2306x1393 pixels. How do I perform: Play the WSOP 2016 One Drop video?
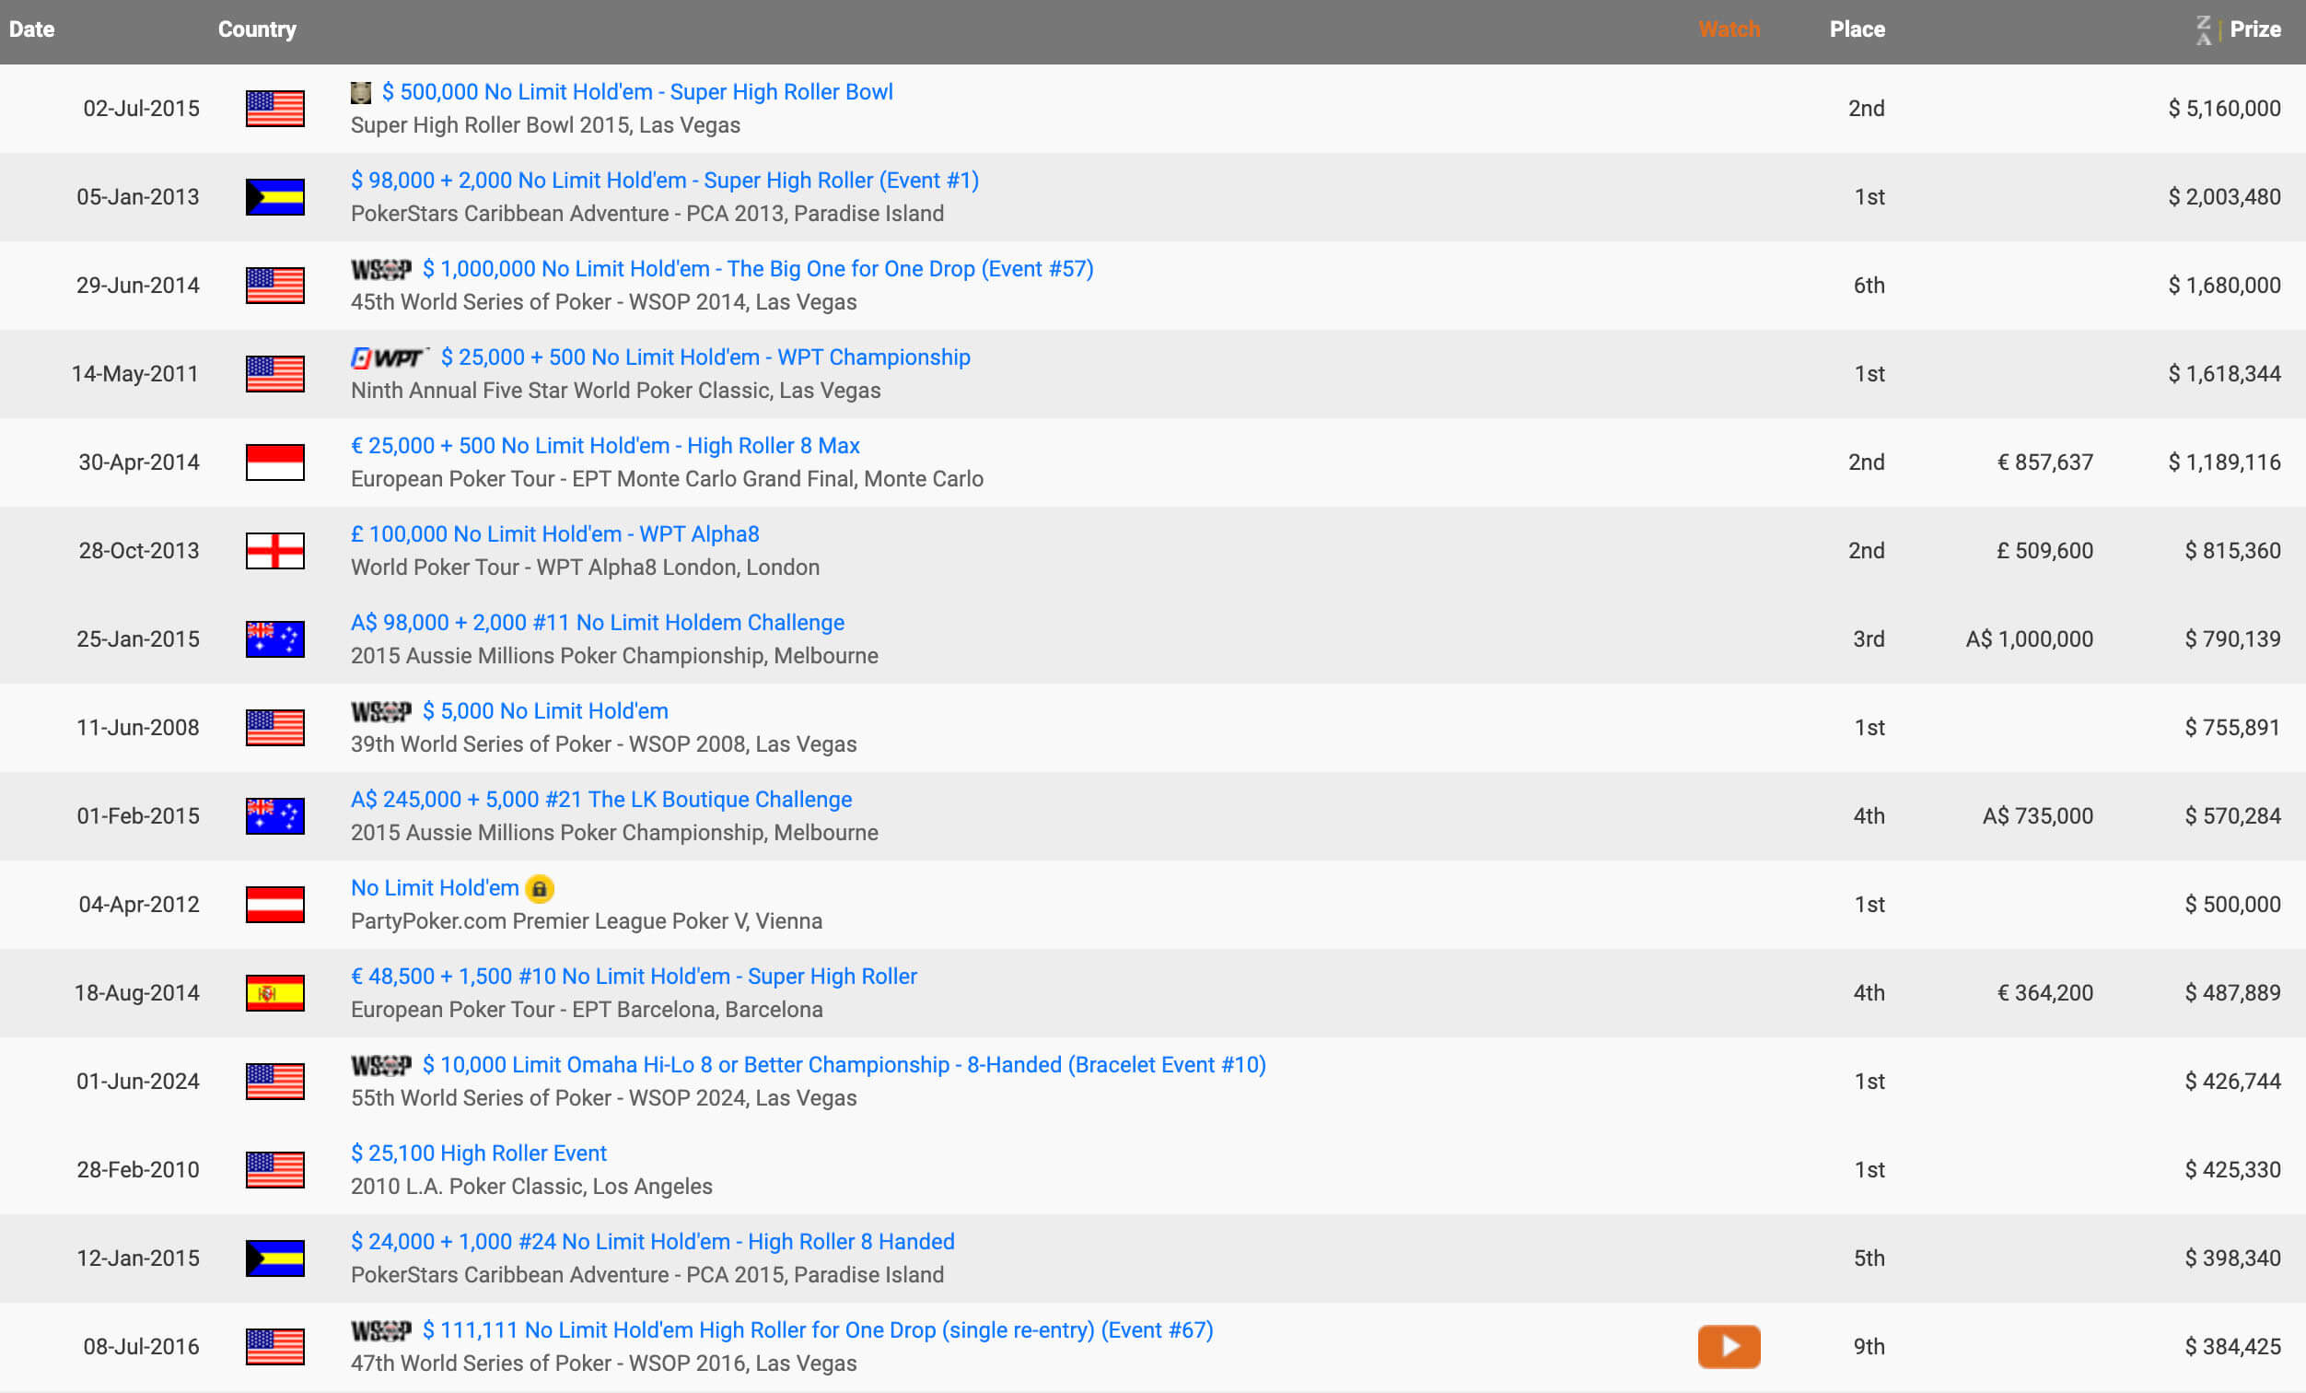tap(1728, 1346)
